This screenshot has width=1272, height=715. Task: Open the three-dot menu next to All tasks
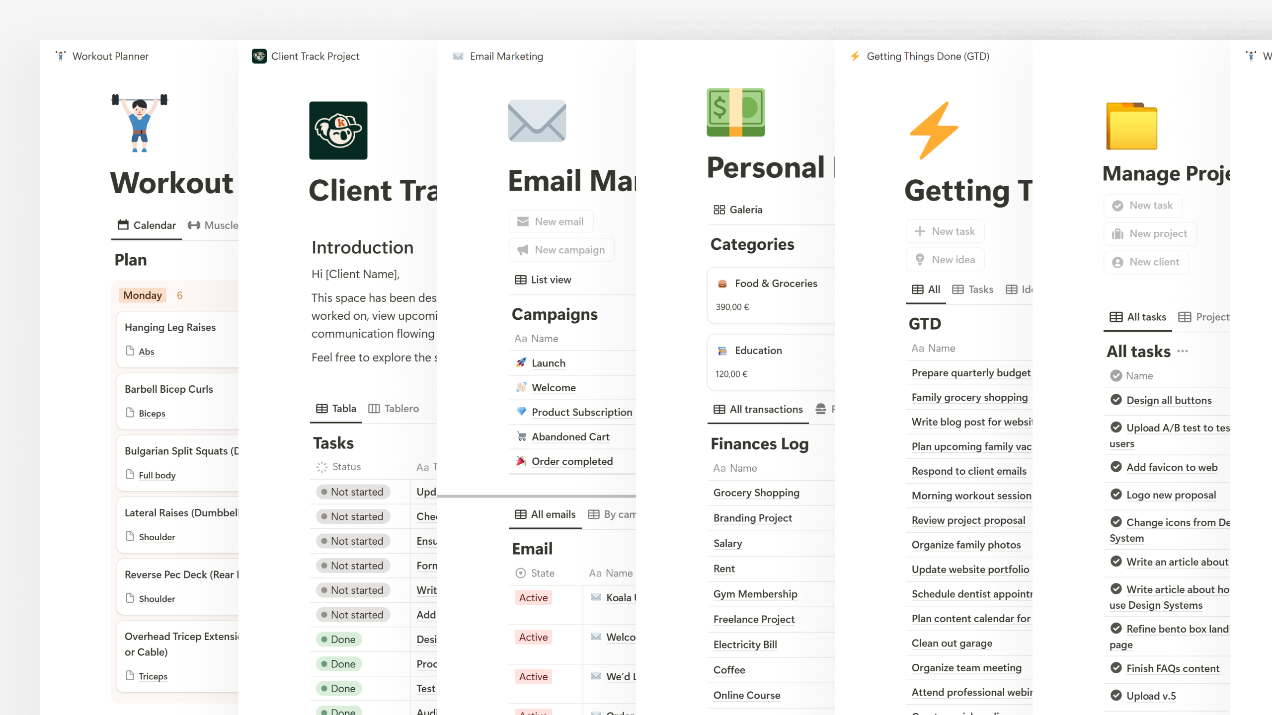pyautogui.click(x=1183, y=352)
